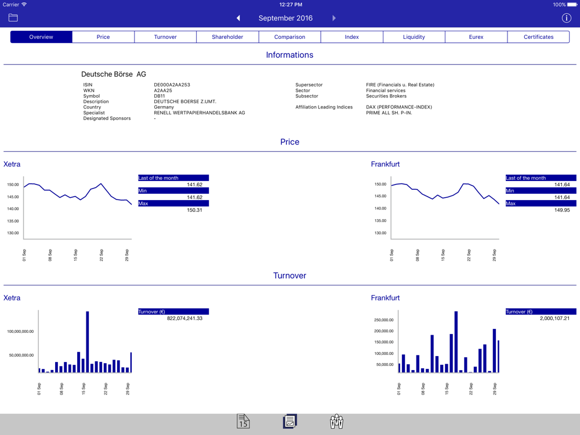Tap the battery status icon

click(x=572, y=5)
